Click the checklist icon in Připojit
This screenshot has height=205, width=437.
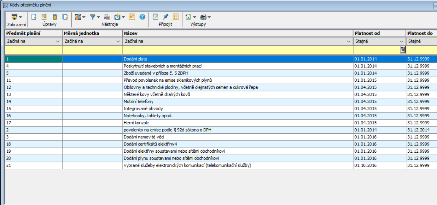(176, 17)
